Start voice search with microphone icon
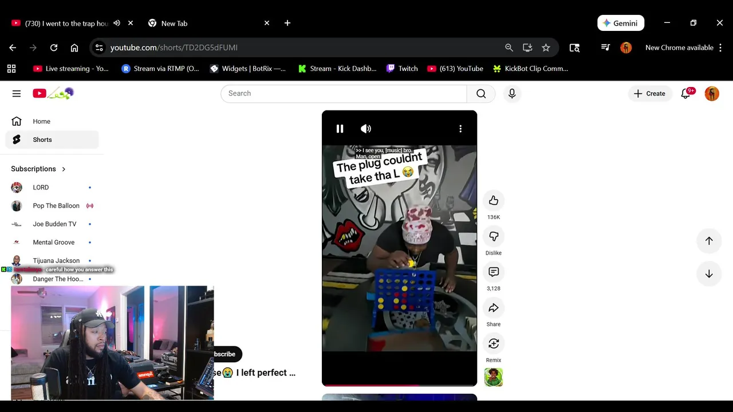The image size is (733, 412). tap(512, 93)
